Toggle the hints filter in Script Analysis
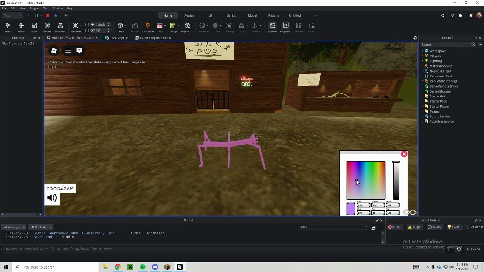Image resolution: width=484 pixels, height=272 pixels. pos(454,227)
